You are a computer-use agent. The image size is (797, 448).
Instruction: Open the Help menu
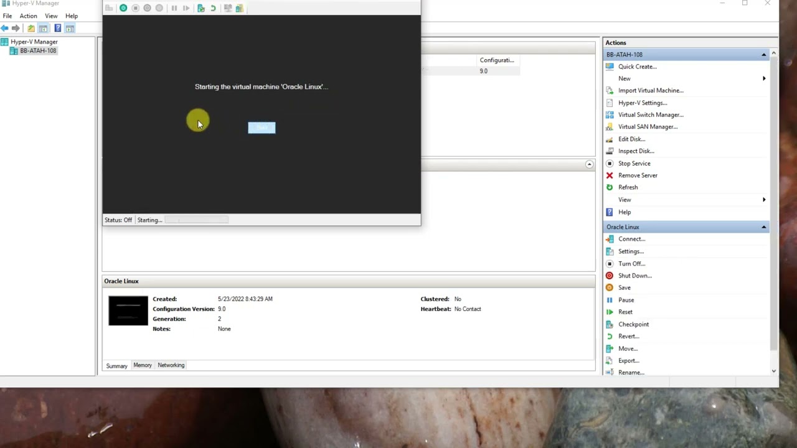[72, 16]
